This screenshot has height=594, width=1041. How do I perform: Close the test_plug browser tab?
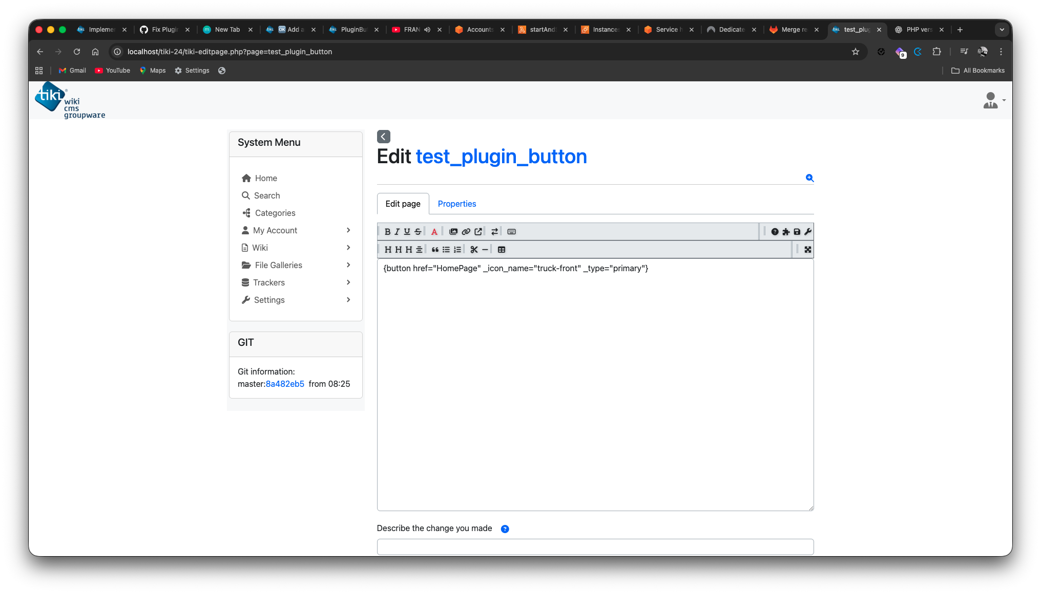coord(879,30)
